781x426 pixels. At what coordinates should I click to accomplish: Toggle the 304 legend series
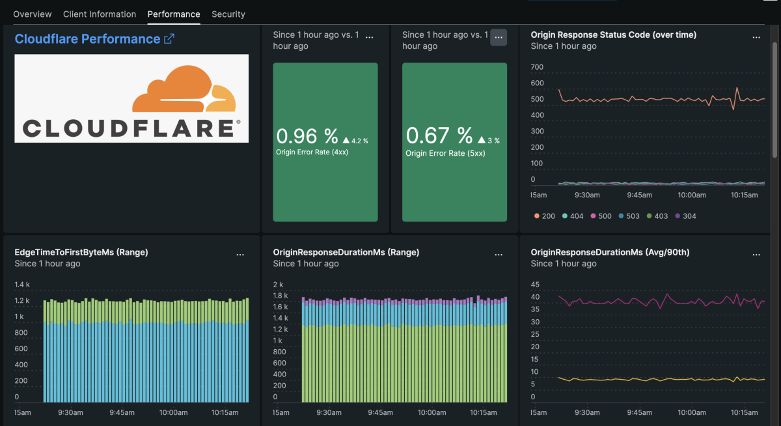[685, 216]
